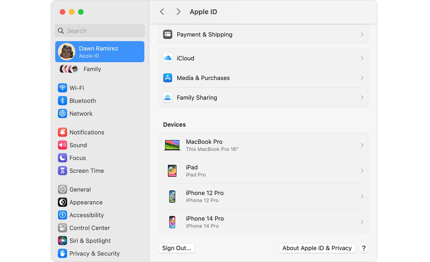Select the Dawn Ramirez name label

tap(99, 48)
